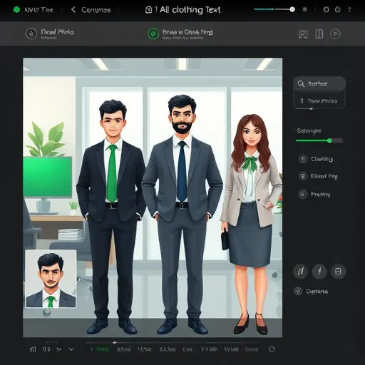This screenshot has height=365, width=365.
Task: Click the green circular icon in second toolbar
Action: tap(153, 34)
